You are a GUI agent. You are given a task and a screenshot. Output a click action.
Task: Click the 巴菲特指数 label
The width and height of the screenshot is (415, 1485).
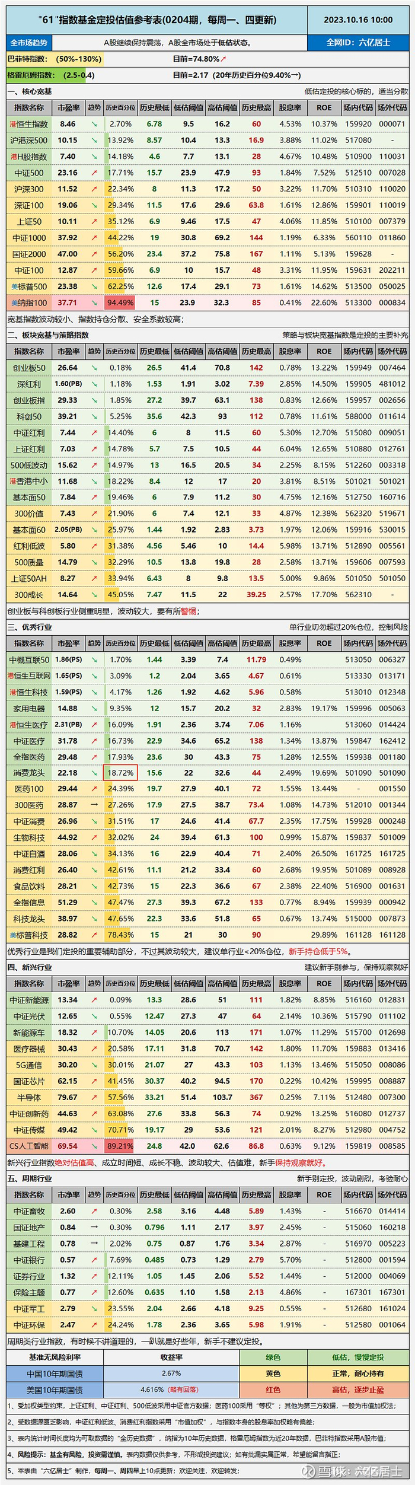tap(27, 59)
